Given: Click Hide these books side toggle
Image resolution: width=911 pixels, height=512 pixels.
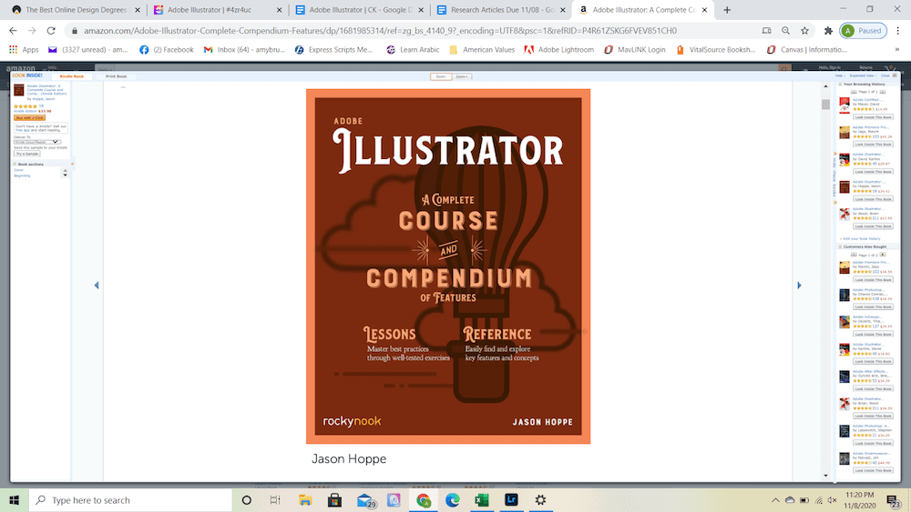Looking at the screenshot, I should pyautogui.click(x=834, y=178).
